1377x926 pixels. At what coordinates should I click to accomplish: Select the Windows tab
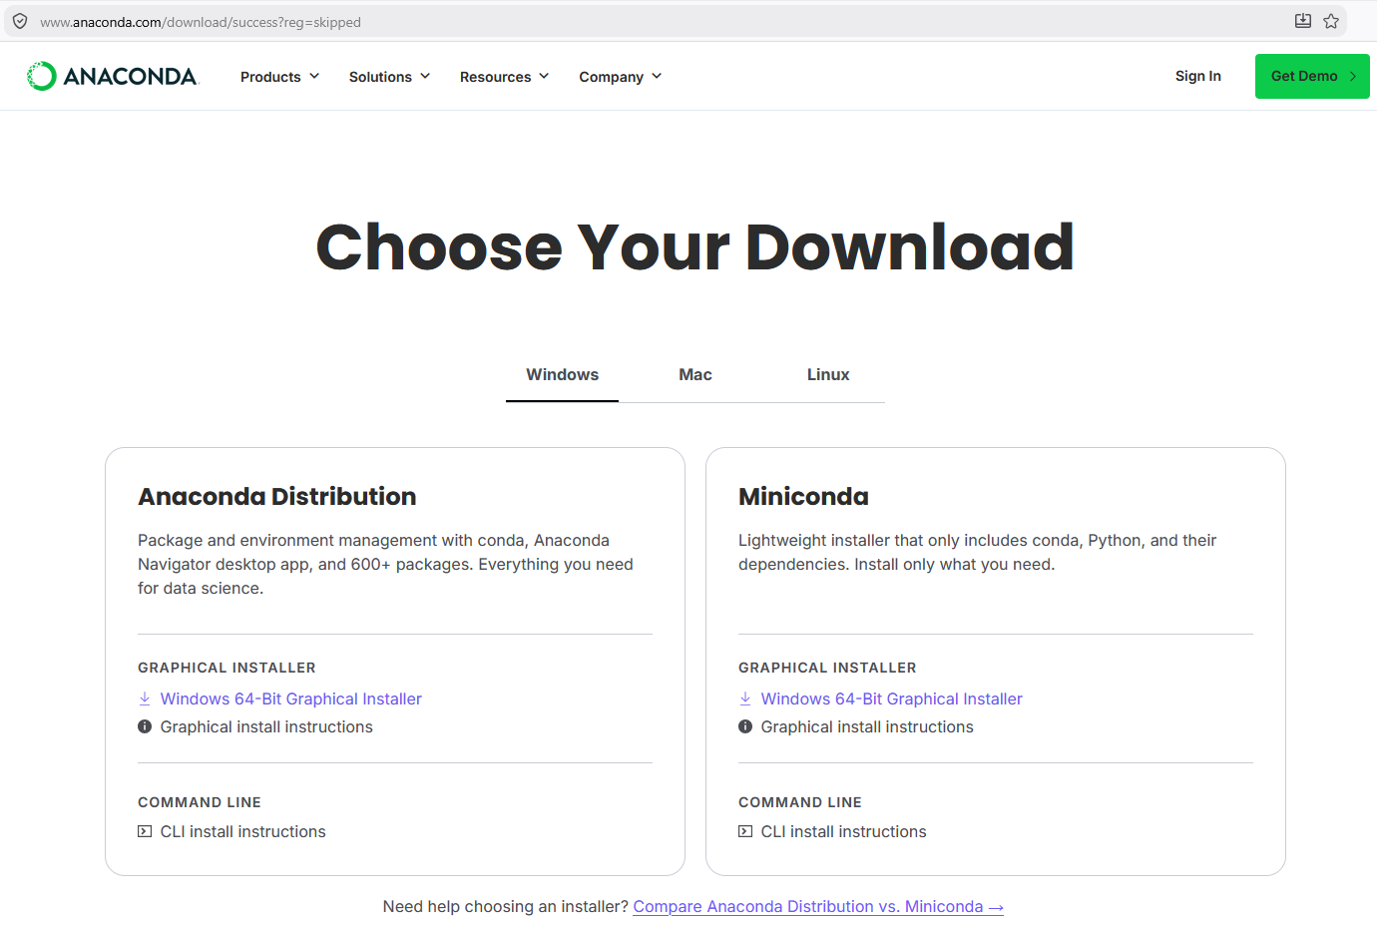tap(563, 374)
